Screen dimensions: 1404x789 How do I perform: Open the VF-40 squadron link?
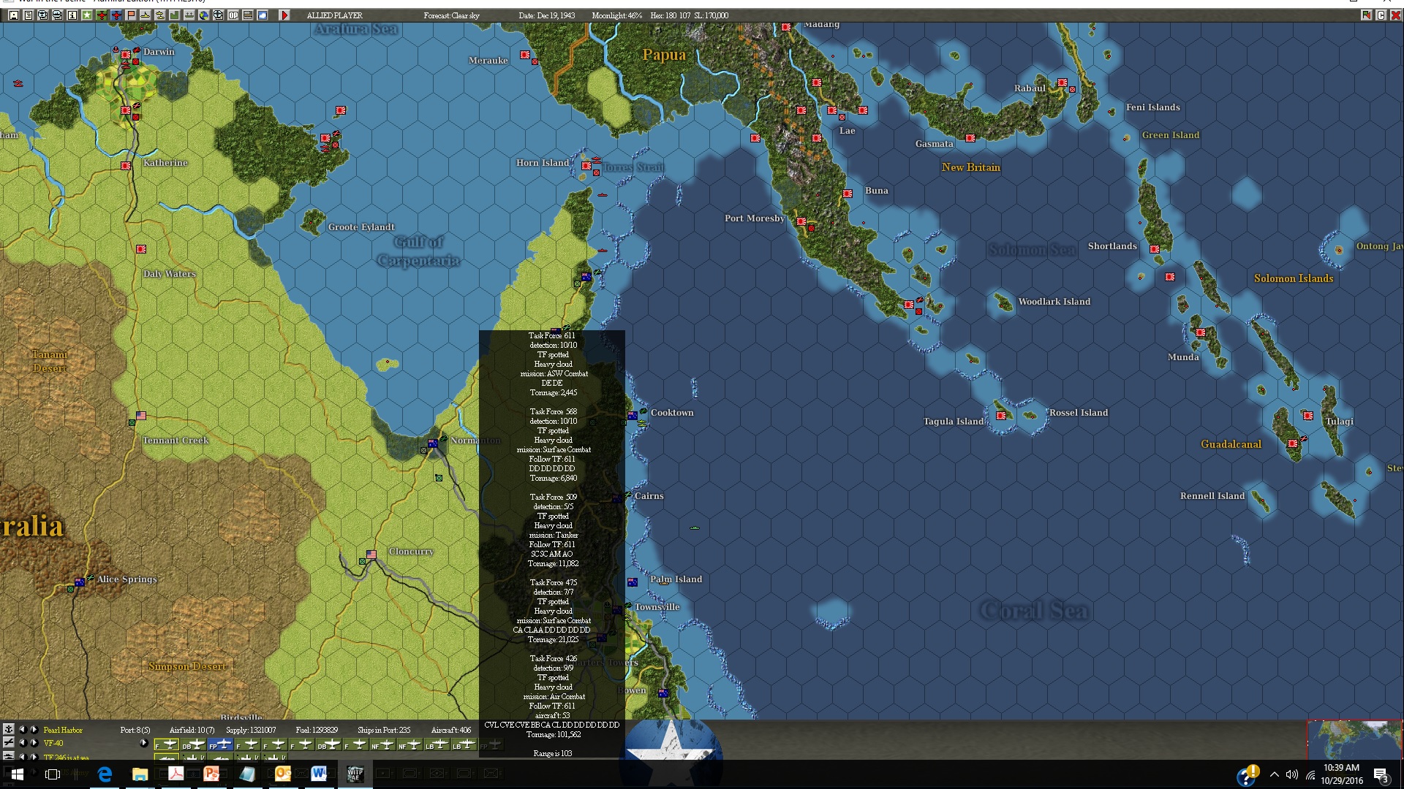(x=53, y=743)
